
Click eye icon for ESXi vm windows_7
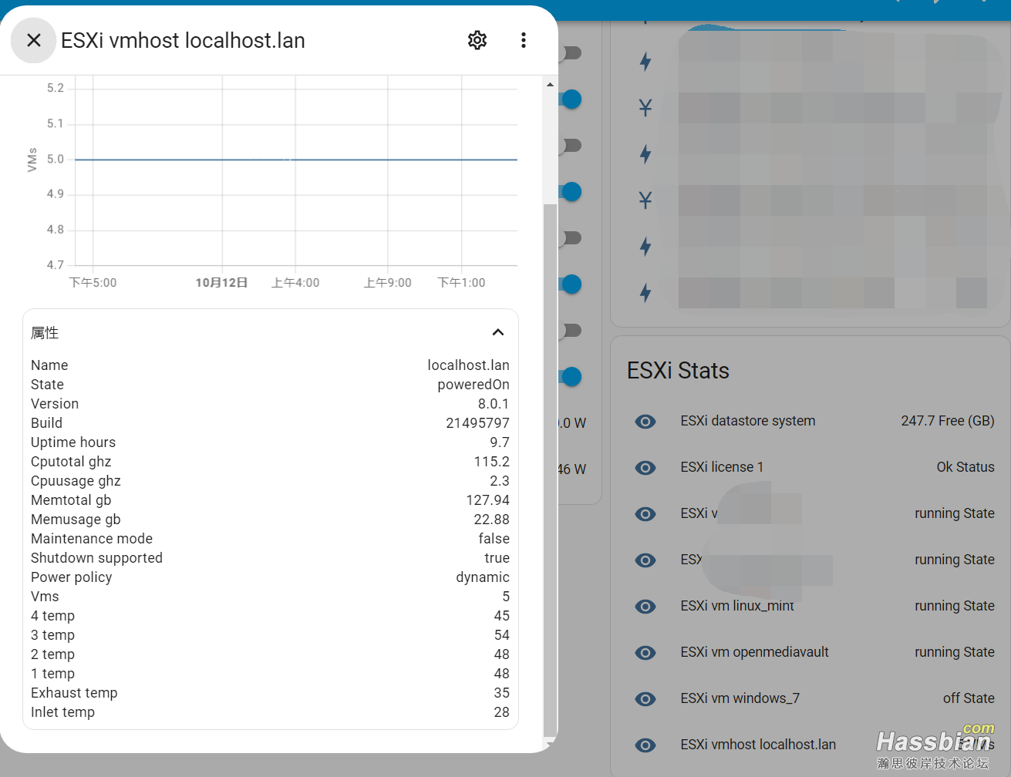click(x=645, y=699)
